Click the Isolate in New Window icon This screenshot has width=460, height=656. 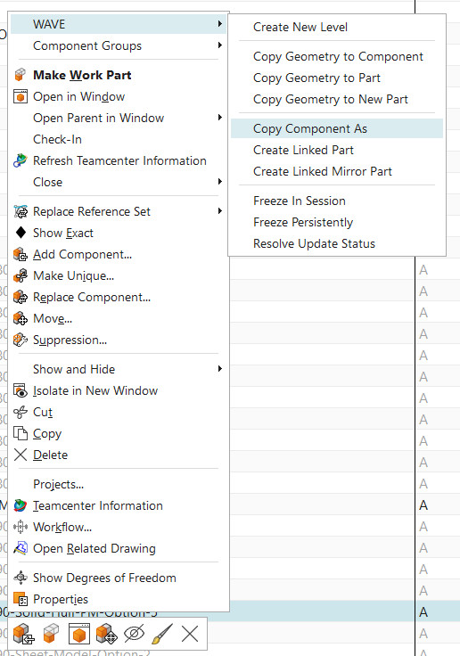(21, 390)
